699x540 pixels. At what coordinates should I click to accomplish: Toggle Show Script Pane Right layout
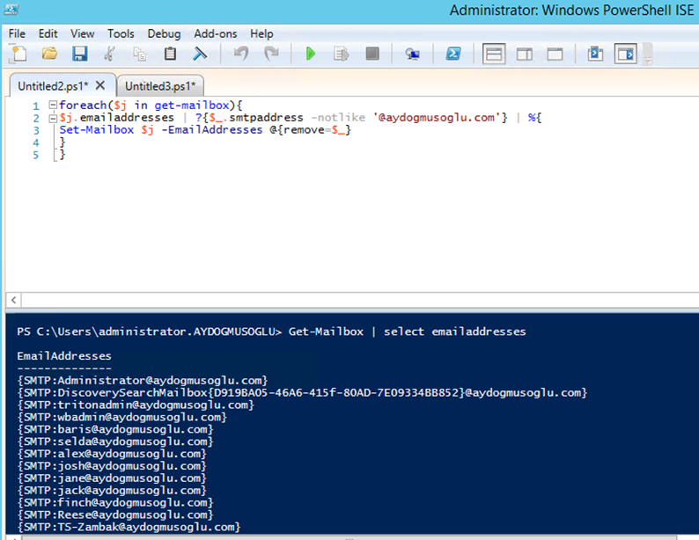[x=525, y=54]
